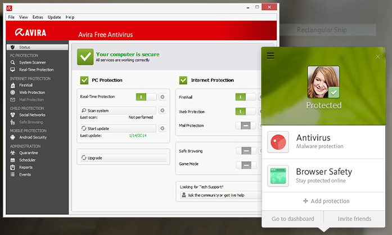Click the Safe Browsing sidebar icon
The width and height of the screenshot is (392, 235).
pos(13,122)
